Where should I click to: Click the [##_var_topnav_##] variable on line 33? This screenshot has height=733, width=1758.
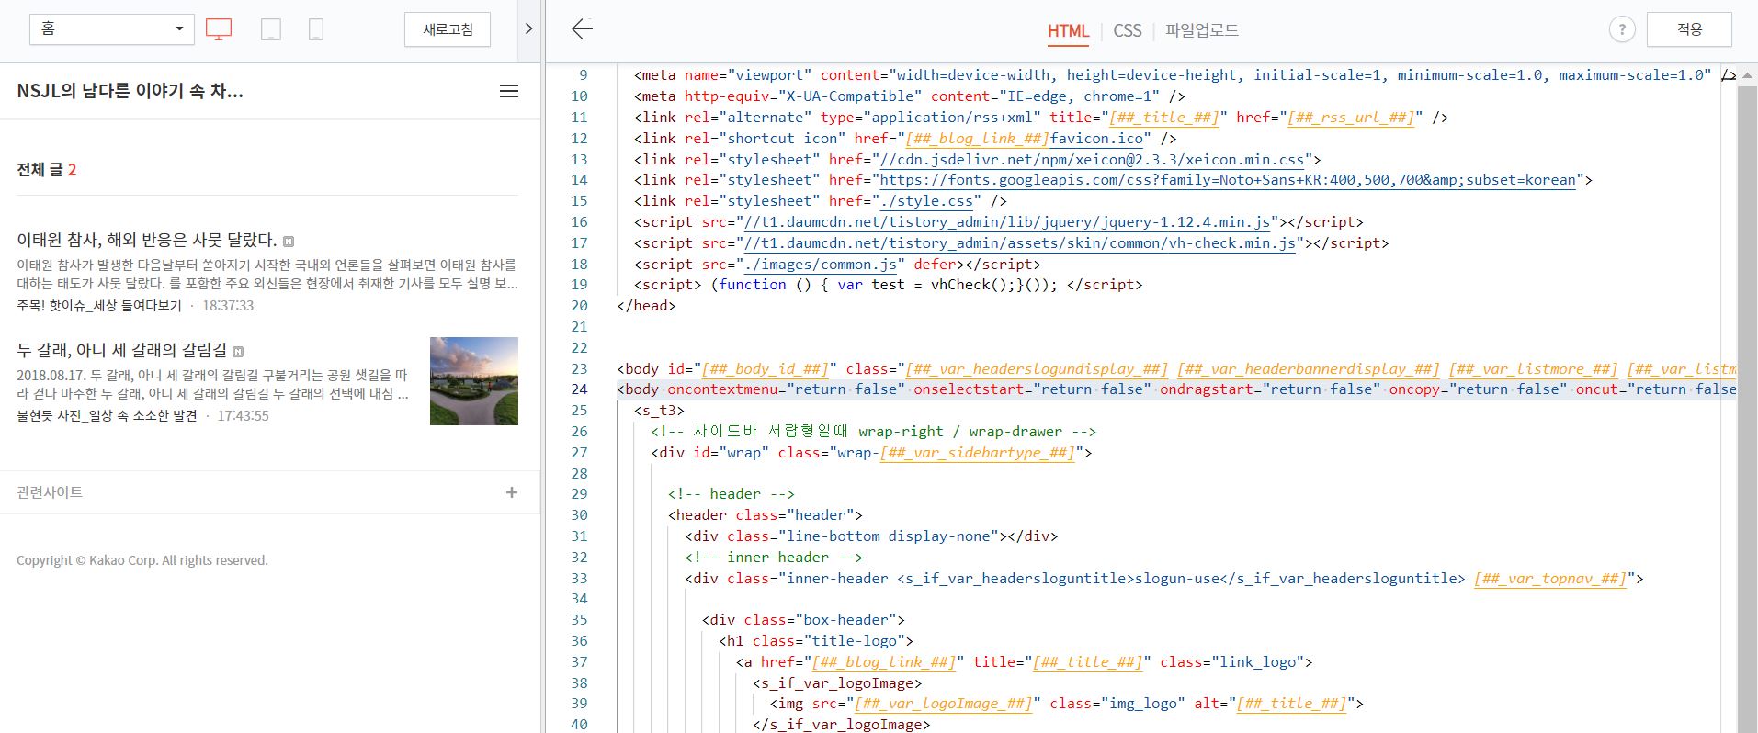click(x=1550, y=579)
